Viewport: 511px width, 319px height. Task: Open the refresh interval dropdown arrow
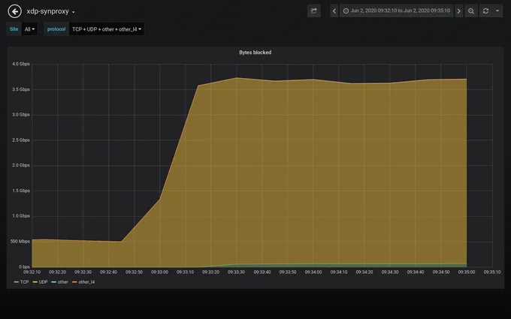(x=497, y=11)
